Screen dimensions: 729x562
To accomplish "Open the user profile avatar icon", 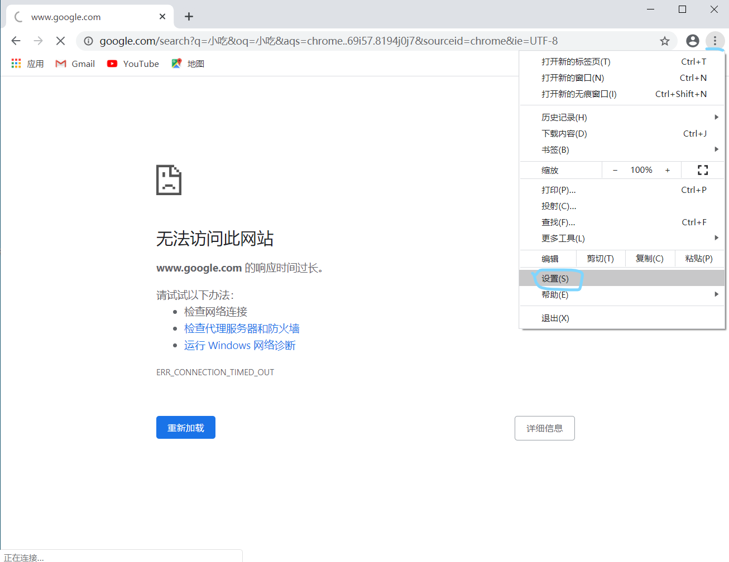I will click(x=692, y=41).
